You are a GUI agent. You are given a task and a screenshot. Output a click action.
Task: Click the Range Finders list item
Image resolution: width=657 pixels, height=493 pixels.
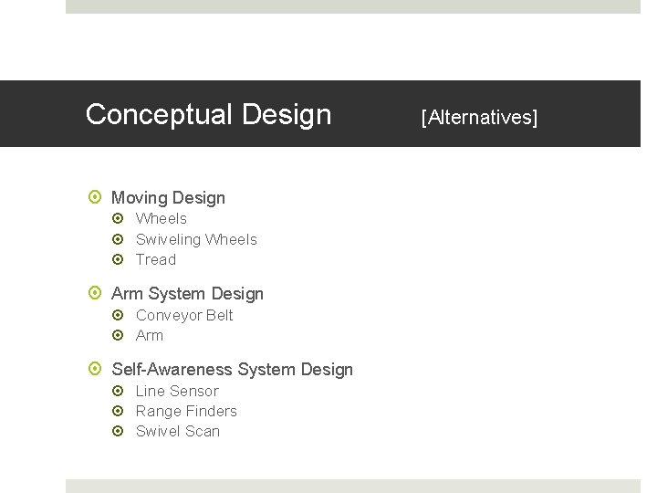pyautogui.click(x=186, y=411)
